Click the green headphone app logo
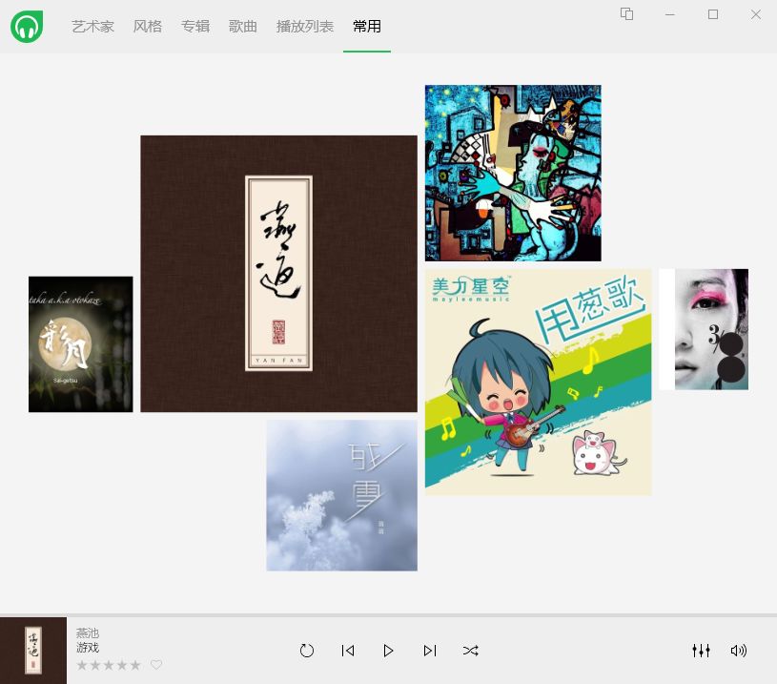The width and height of the screenshot is (777, 684). click(x=27, y=27)
